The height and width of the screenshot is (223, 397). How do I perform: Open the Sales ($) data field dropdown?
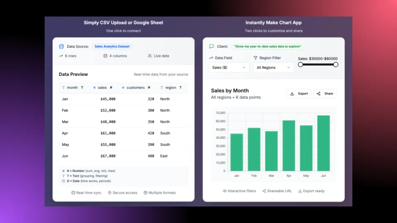coord(229,67)
